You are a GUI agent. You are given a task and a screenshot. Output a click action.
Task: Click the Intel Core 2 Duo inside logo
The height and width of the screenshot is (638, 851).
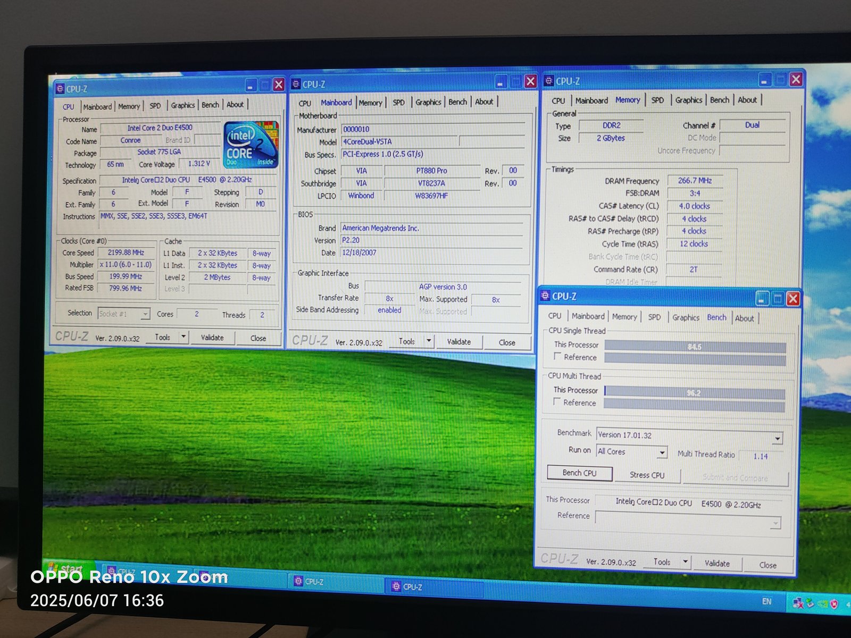pos(251,144)
